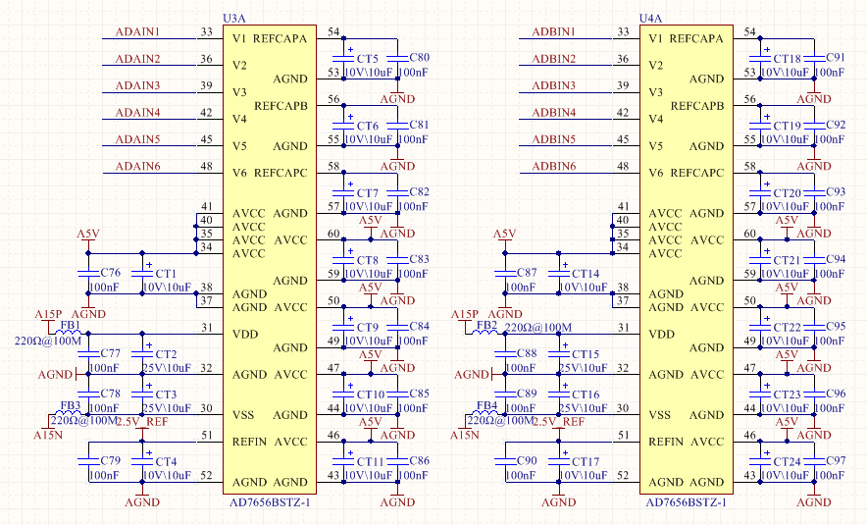Image resolution: width=867 pixels, height=525 pixels.
Task: Click REFCAPA pin name on U3A
Action: tap(280, 38)
